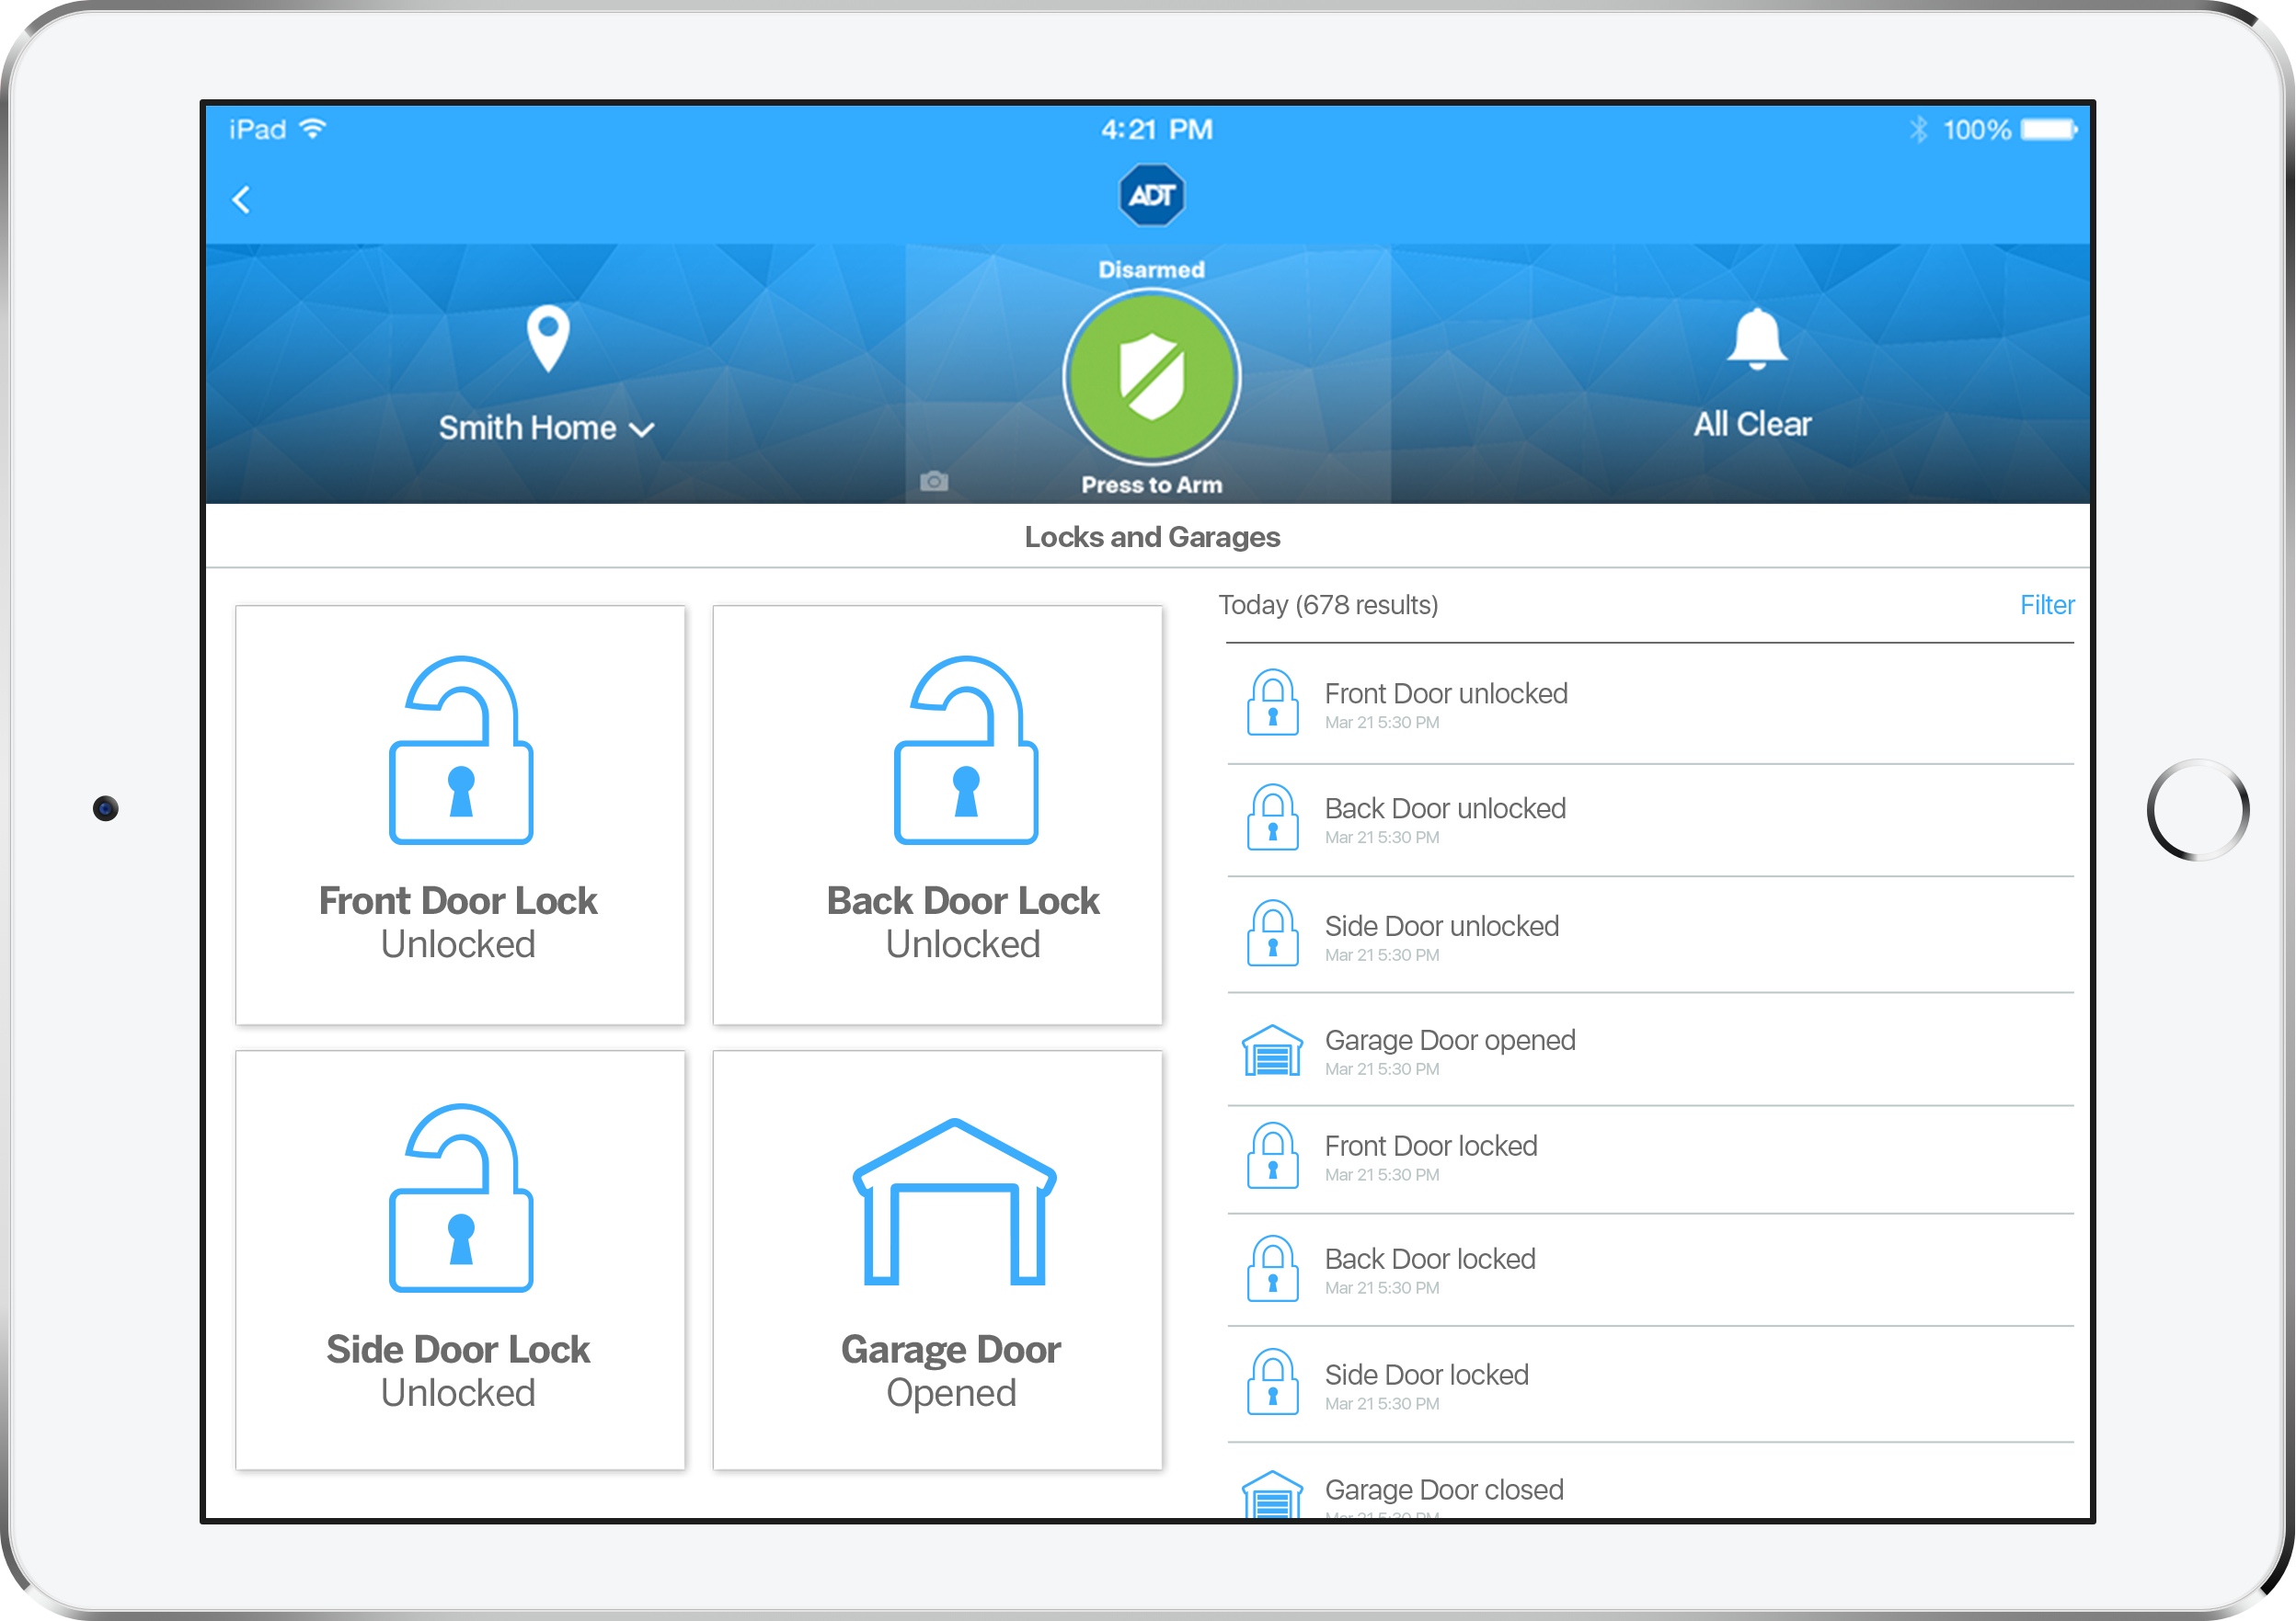Tap the Side Door Lock open padlock icon
The height and width of the screenshot is (1621, 2296).
[x=461, y=1197]
